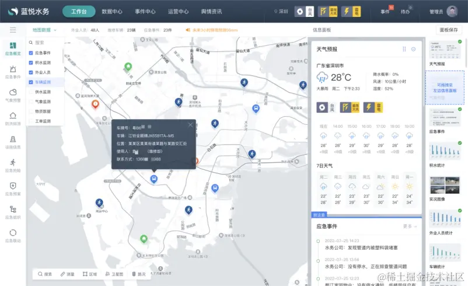
Task: Click the orange alert marker on map
Action: click(x=95, y=104)
